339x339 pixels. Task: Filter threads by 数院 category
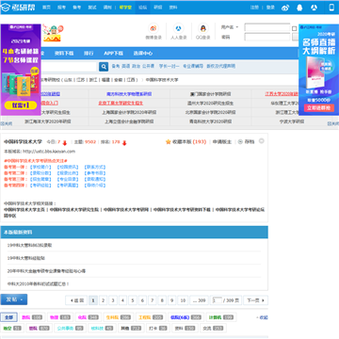(32, 317)
